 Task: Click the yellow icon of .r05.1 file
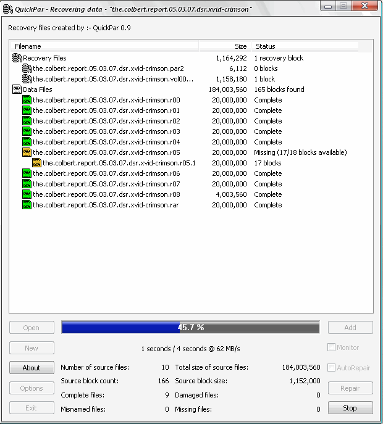36,163
